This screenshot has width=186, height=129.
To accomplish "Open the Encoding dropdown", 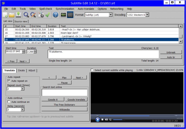I will (x=147, y=15).
